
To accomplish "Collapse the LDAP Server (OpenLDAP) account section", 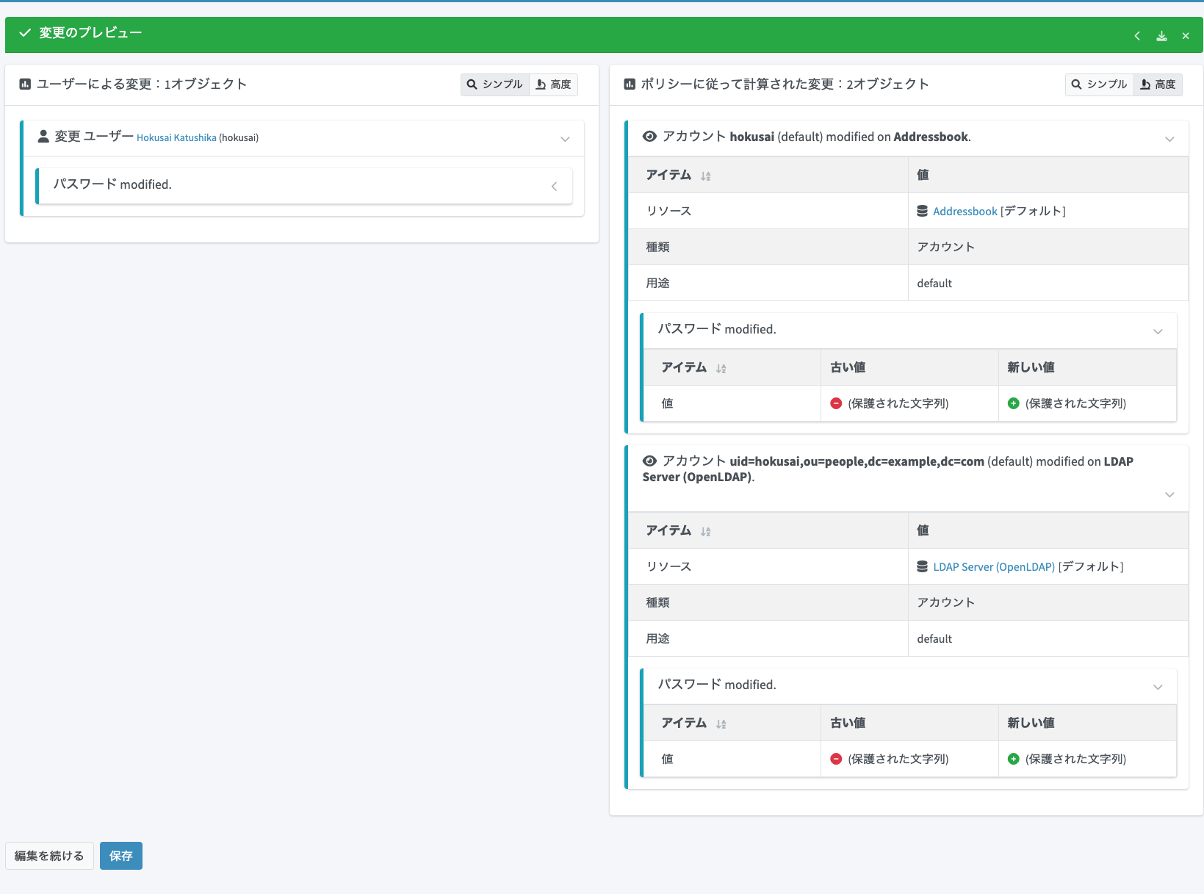I will pyautogui.click(x=1169, y=494).
